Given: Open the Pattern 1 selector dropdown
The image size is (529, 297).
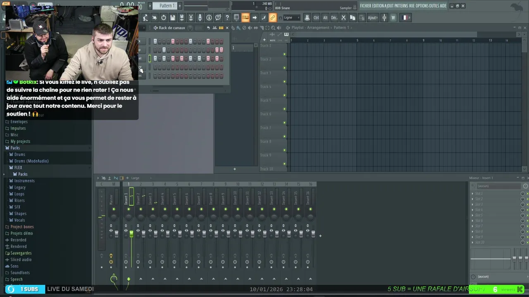Looking at the screenshot, I should pyautogui.click(x=167, y=6).
